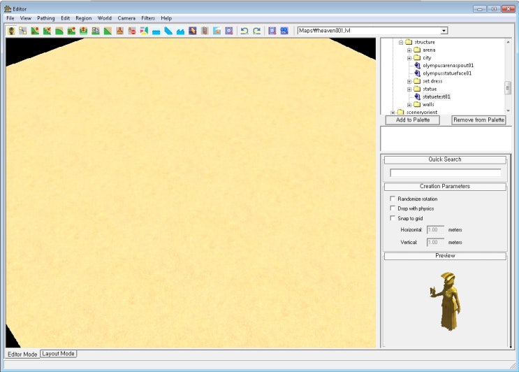This screenshot has width=519, height=372.
Task: Expand the city folder
Action: [409, 58]
